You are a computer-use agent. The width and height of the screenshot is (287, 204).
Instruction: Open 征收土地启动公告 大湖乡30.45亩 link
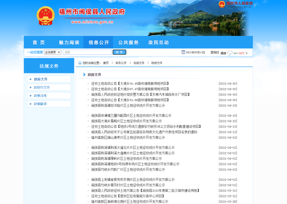click(x=130, y=84)
